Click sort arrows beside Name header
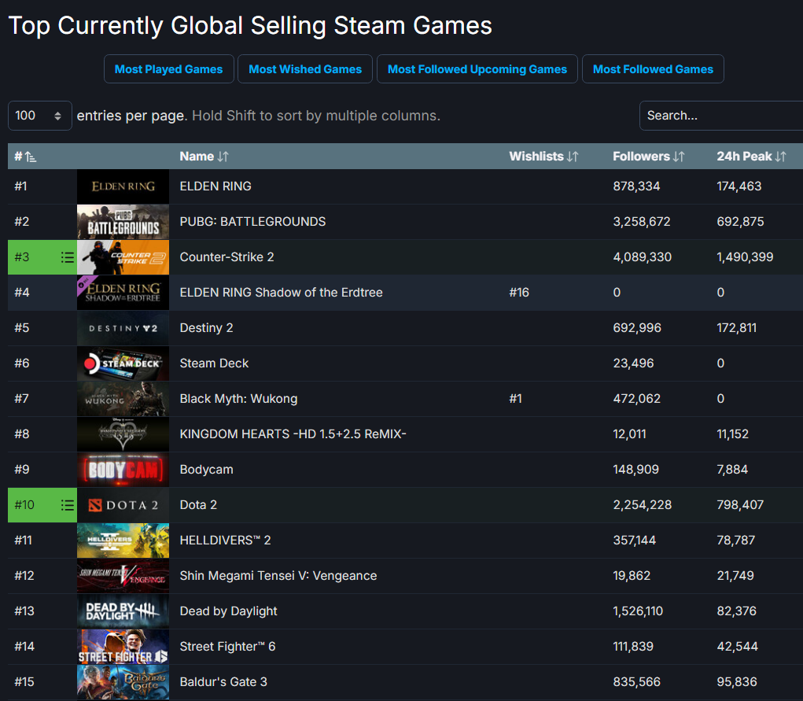This screenshot has width=803, height=701. pyautogui.click(x=223, y=157)
